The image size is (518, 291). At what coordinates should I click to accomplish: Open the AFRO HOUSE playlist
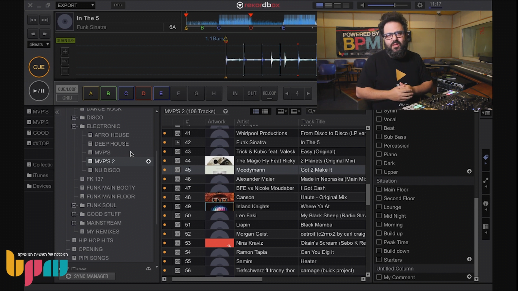pos(112,135)
